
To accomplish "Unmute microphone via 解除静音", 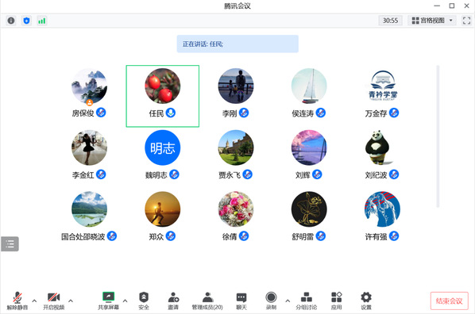I will pyautogui.click(x=17, y=301).
